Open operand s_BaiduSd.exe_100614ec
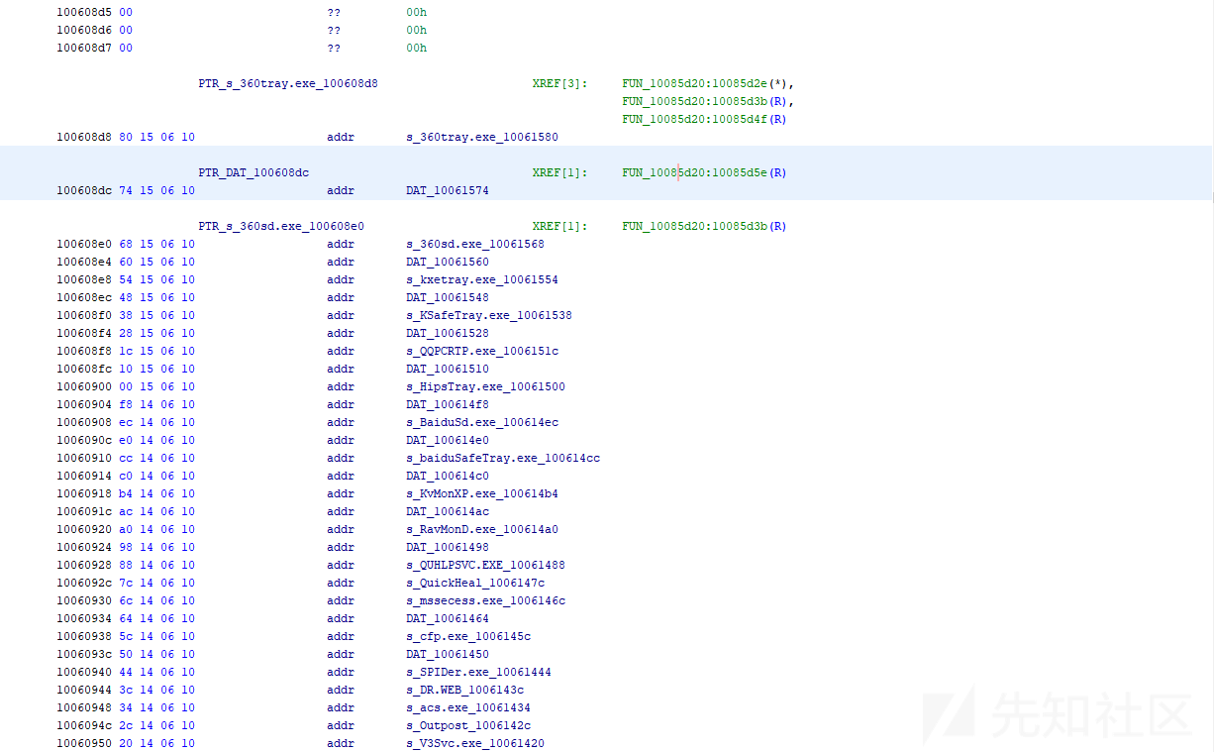This screenshot has width=1214, height=752. pos(482,422)
